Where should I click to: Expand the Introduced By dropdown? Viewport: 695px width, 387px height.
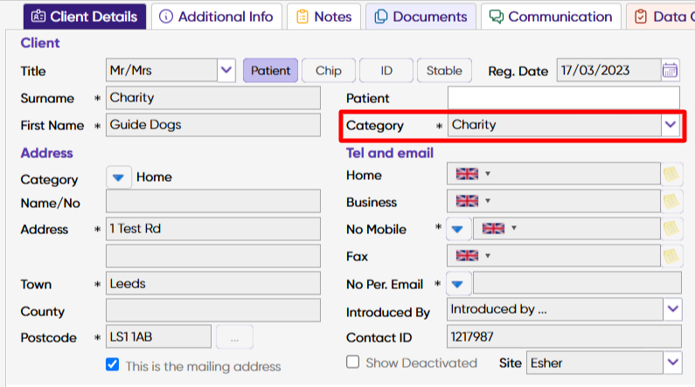(673, 309)
